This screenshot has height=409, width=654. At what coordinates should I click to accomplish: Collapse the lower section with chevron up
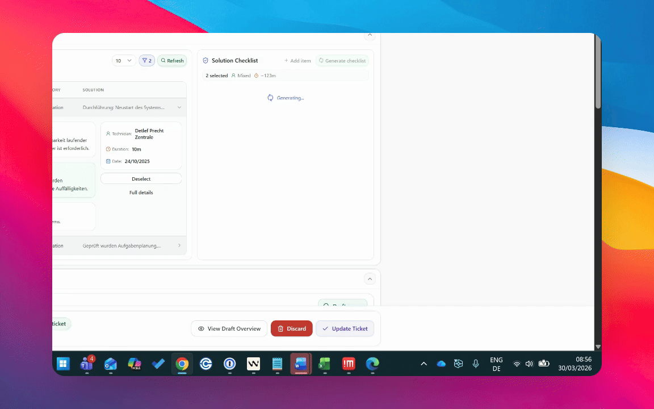tap(370, 279)
